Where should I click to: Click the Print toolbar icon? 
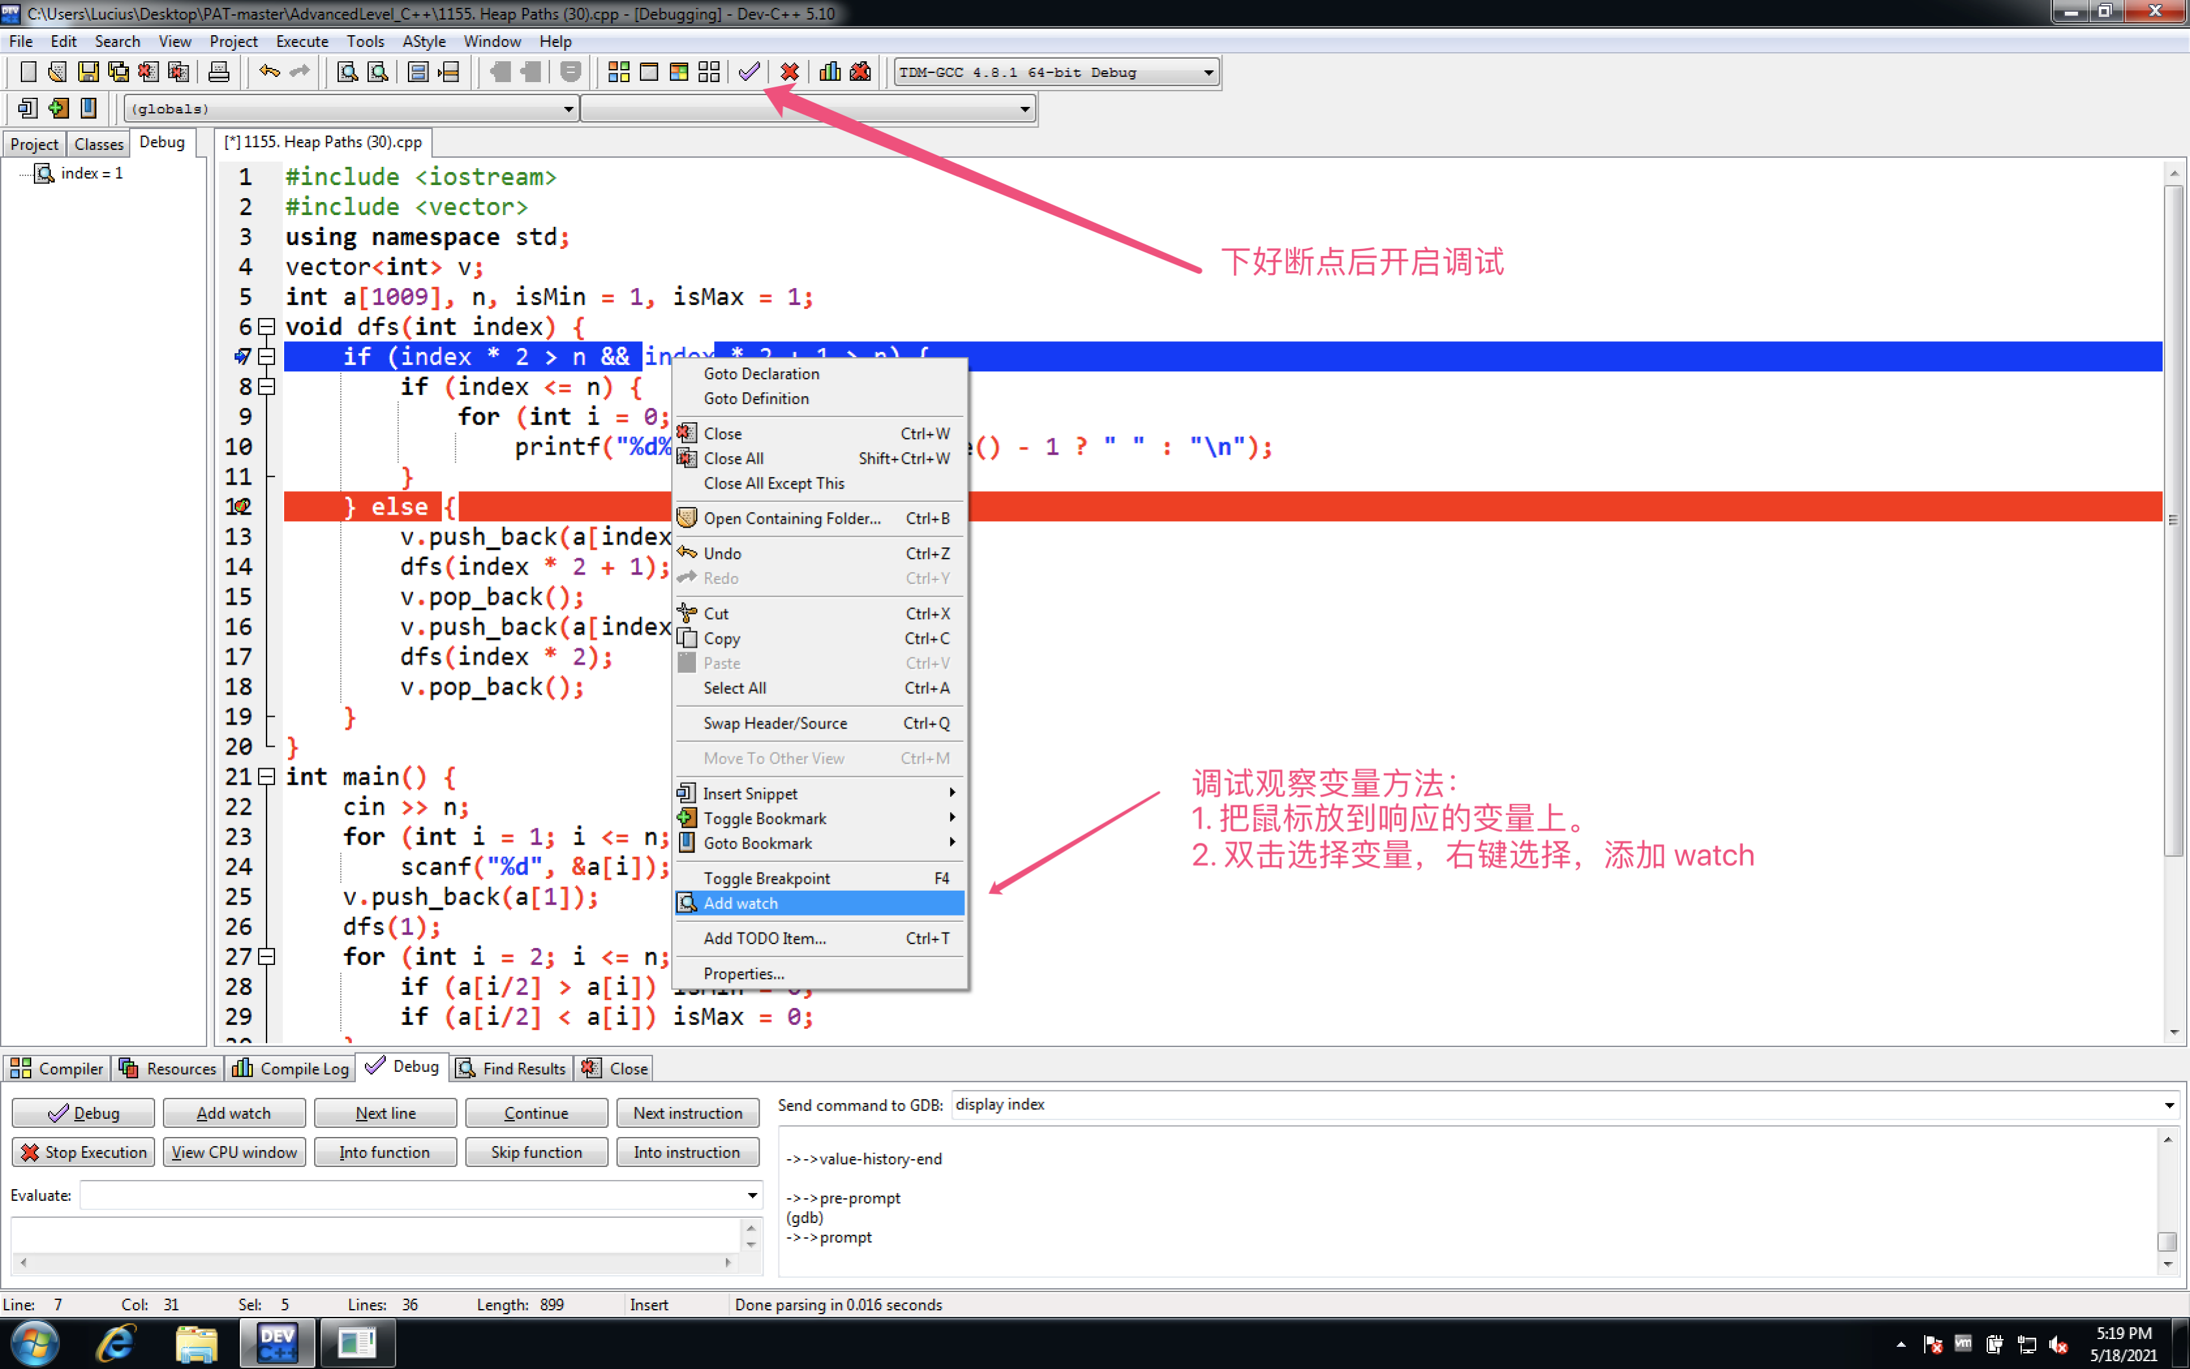coord(218,72)
